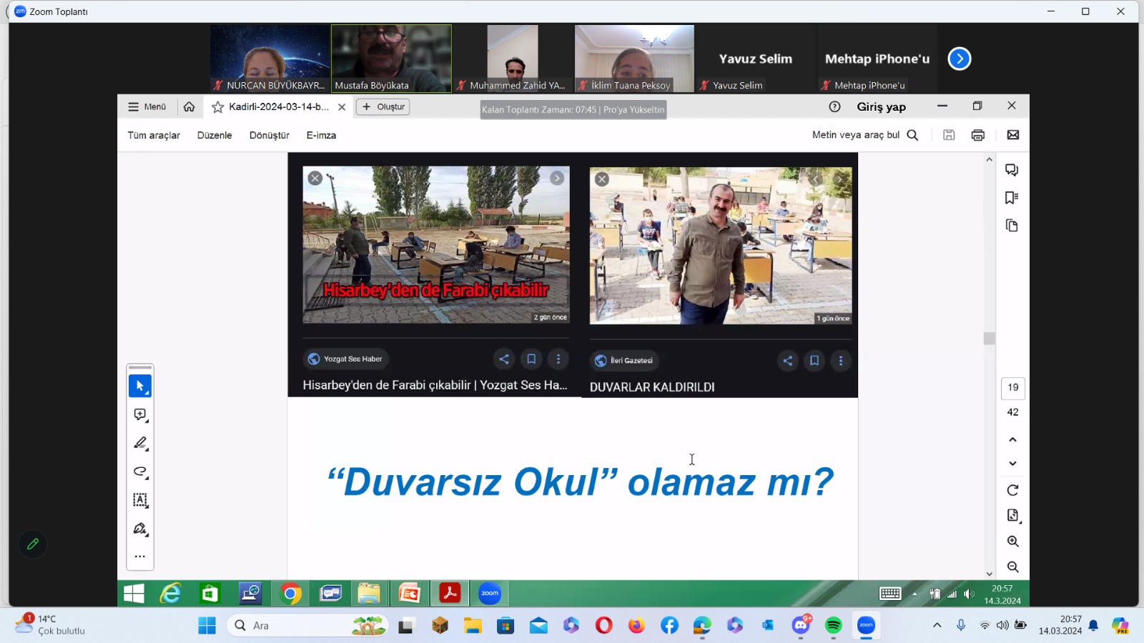
Task: Open the Dönüştür menu
Action: coord(269,135)
